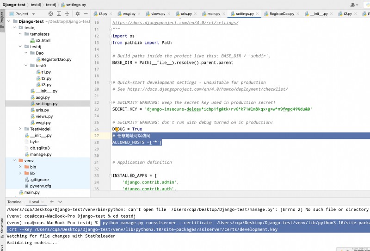Switch to the RegistorDao.py editor tab
The width and height of the screenshot is (370, 251).
click(x=279, y=14)
